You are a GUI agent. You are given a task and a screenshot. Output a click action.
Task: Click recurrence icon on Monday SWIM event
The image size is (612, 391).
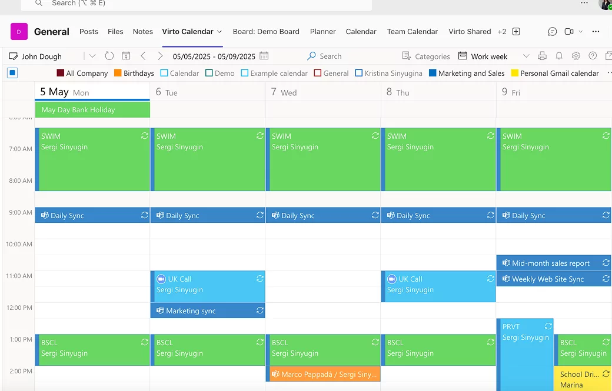click(x=144, y=136)
